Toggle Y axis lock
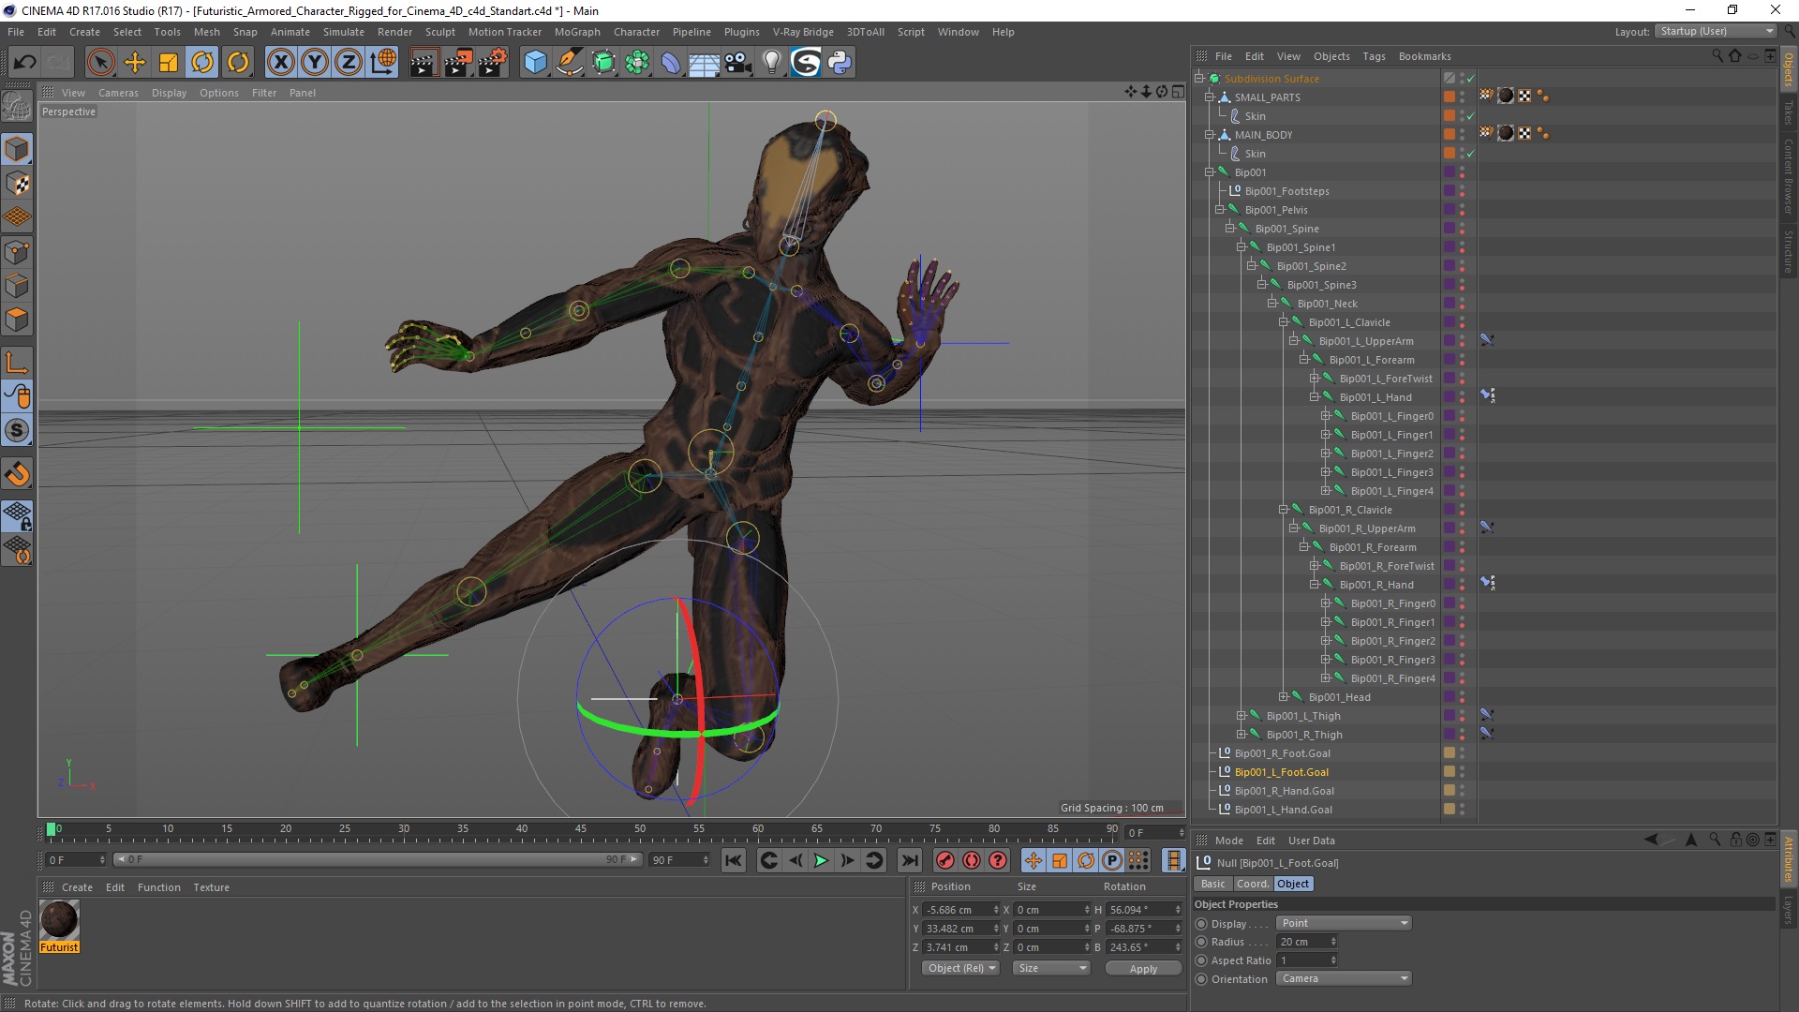The image size is (1799, 1012). point(315,63)
